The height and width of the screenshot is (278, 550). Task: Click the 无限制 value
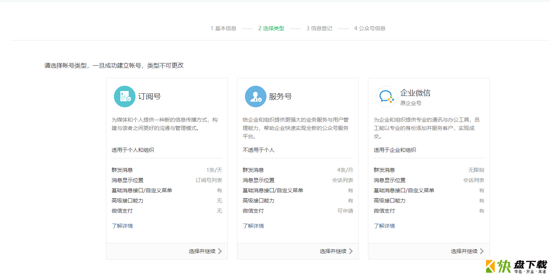pyautogui.click(x=476, y=170)
